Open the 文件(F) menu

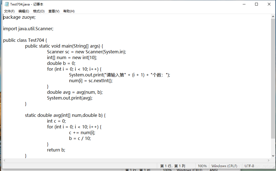[9, 11]
